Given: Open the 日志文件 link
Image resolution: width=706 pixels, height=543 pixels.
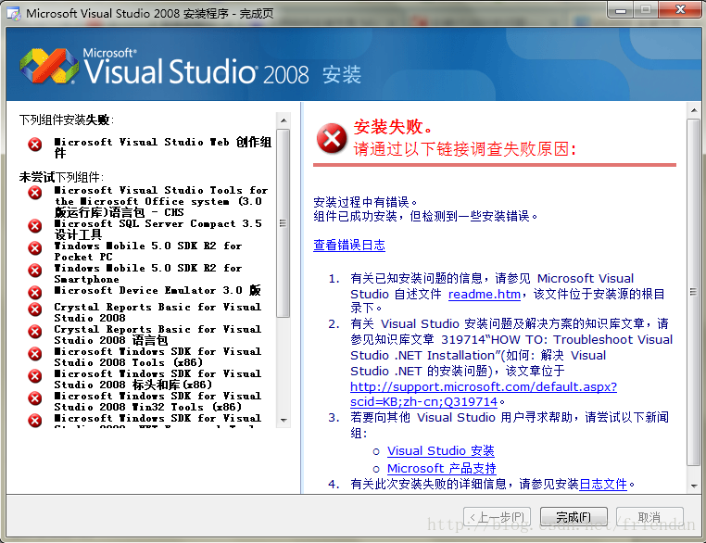Looking at the screenshot, I should pos(603,484).
